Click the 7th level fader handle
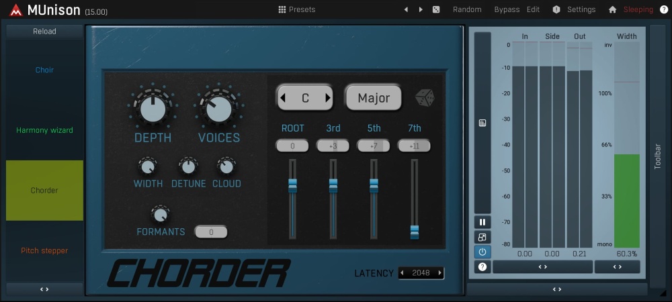This screenshot has height=302, width=672. pyautogui.click(x=415, y=232)
